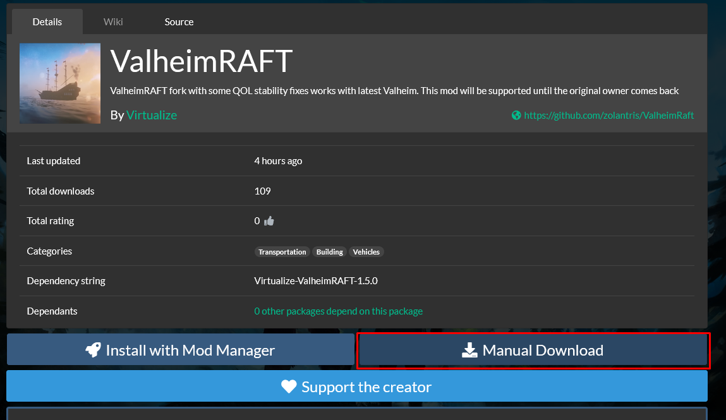This screenshot has height=420, width=726.
Task: Click the 'Total rating' label
Action: (51, 221)
